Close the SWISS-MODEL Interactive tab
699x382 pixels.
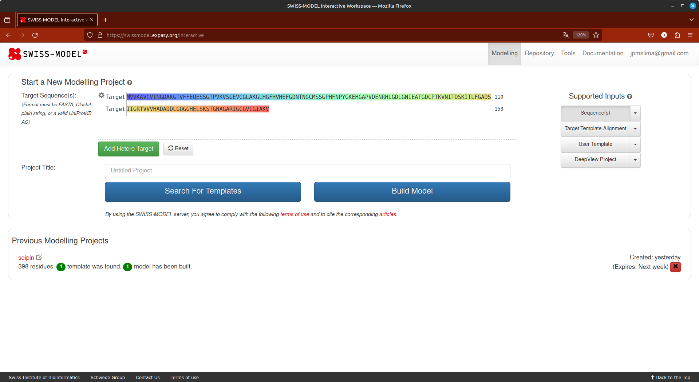pos(92,20)
